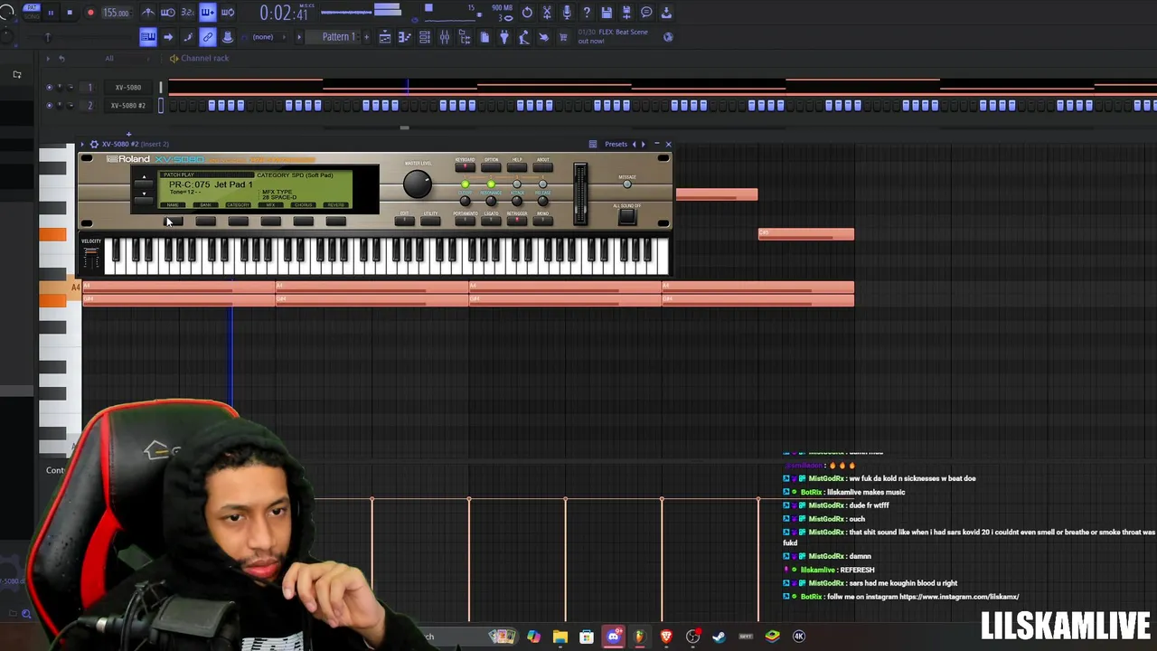This screenshot has width=1157, height=651.
Task: Open the help question mark icon
Action: point(587,13)
